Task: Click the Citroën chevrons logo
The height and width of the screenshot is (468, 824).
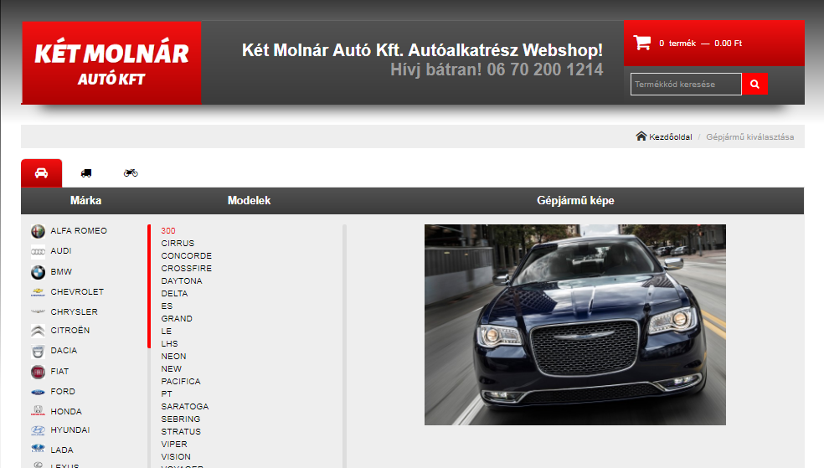Action: (x=38, y=331)
